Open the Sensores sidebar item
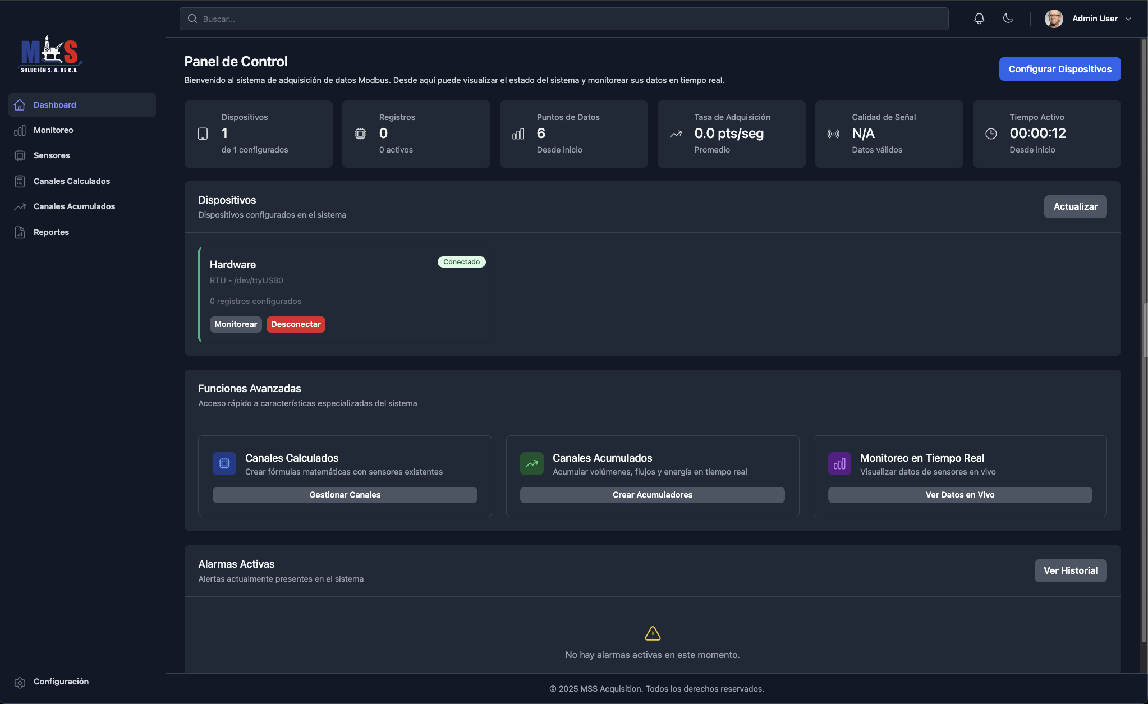 tap(52, 155)
